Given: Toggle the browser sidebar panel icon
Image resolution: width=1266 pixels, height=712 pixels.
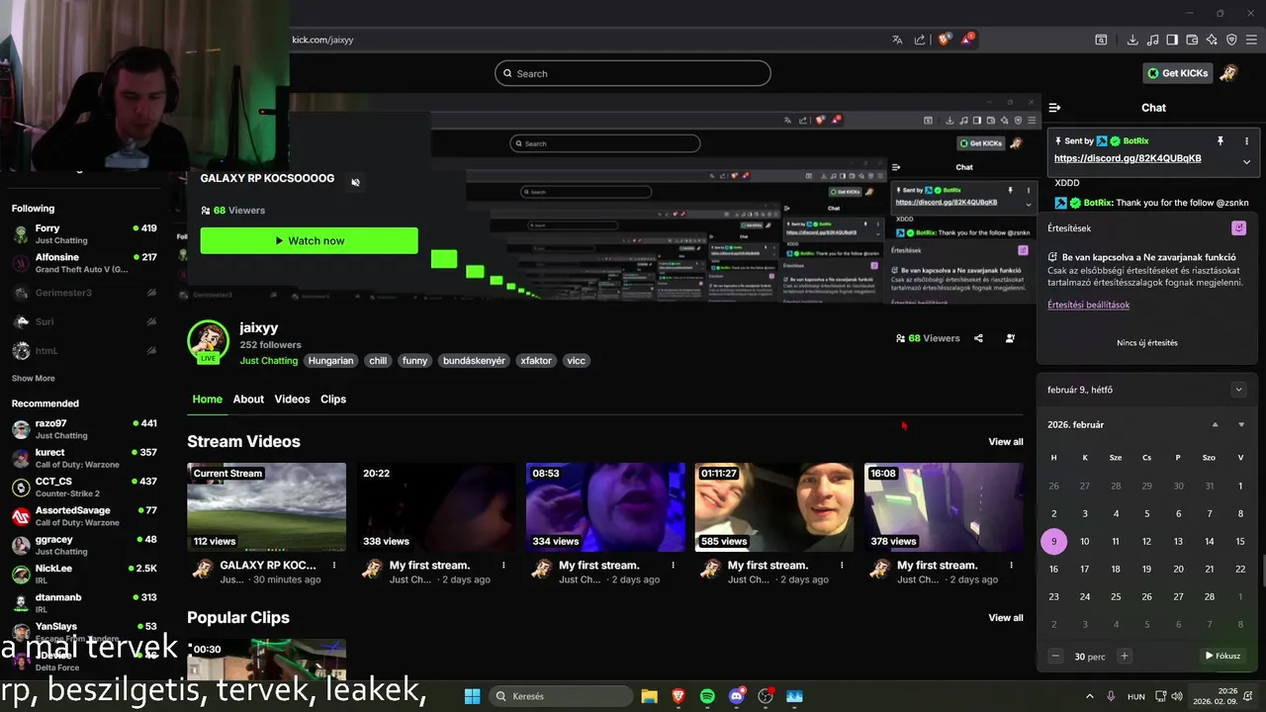Looking at the screenshot, I should pyautogui.click(x=1172, y=40).
